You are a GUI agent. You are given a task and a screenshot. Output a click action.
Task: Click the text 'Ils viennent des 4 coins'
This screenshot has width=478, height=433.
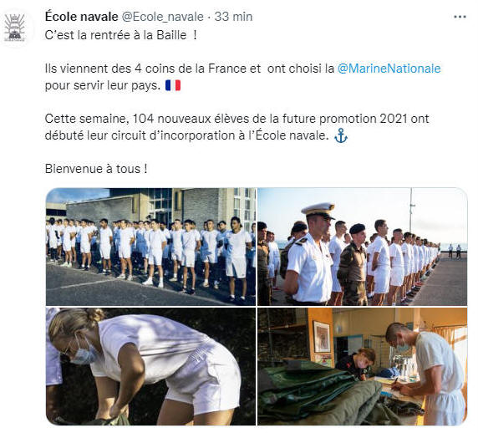click(109, 69)
